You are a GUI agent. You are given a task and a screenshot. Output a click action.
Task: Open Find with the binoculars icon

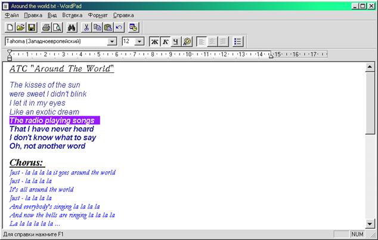coord(72,27)
